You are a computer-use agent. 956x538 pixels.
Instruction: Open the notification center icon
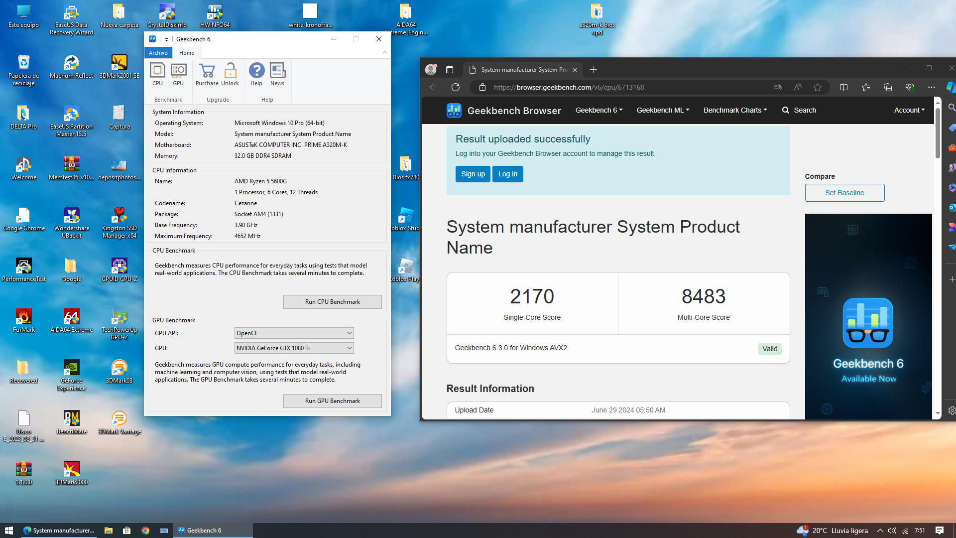[x=940, y=531]
